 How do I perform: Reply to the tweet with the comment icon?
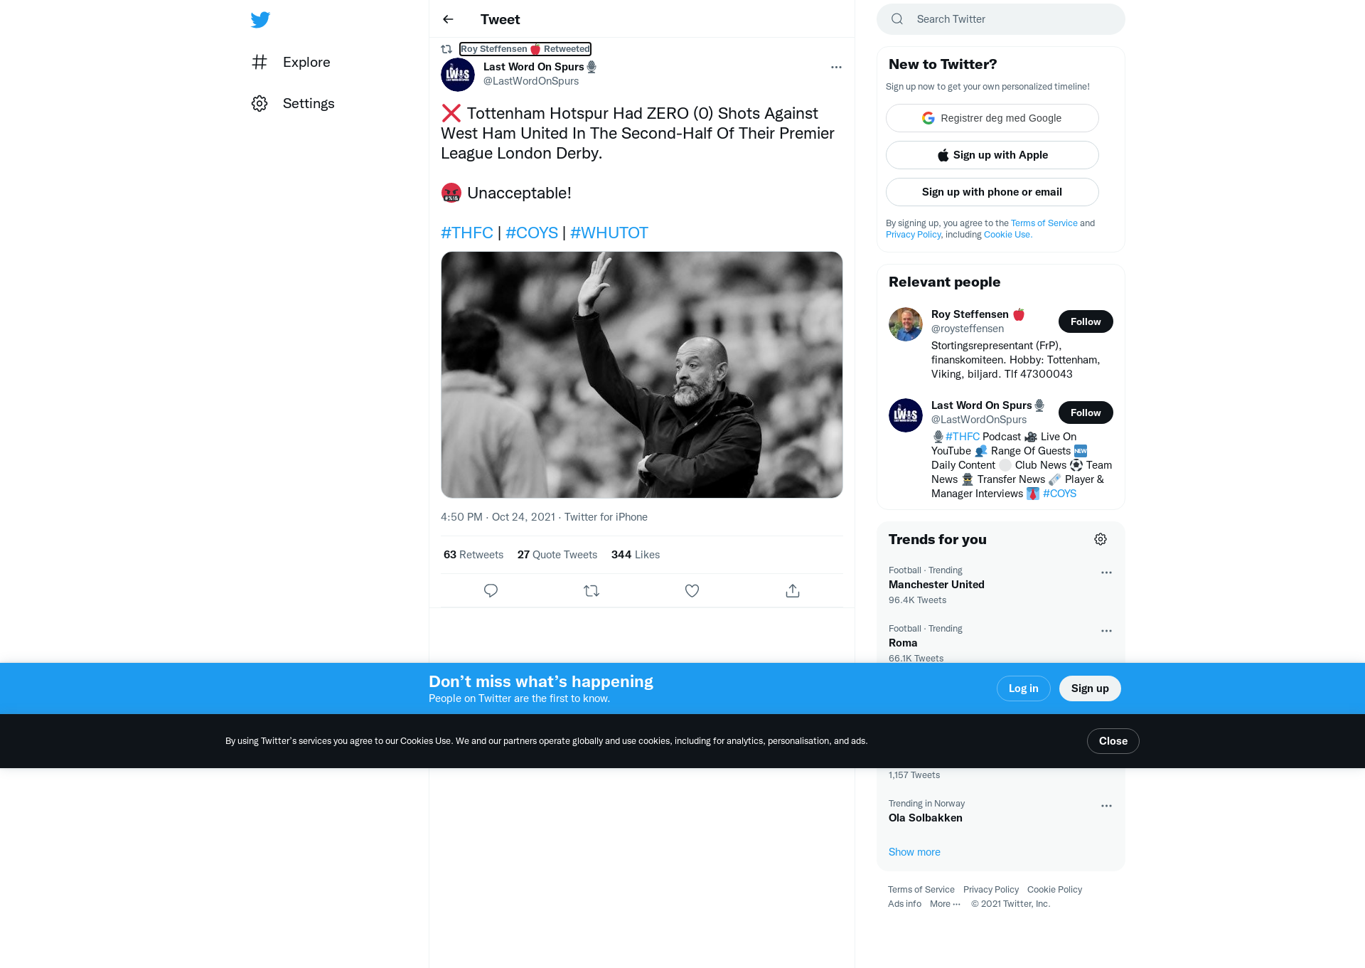point(491,590)
